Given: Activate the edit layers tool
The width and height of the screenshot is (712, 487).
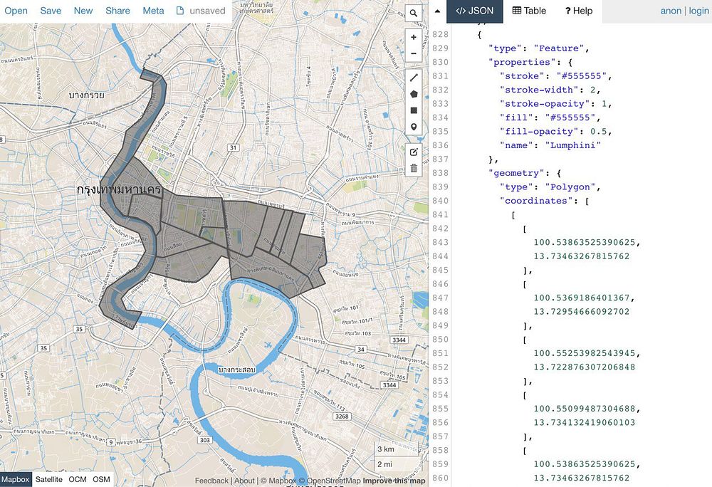Looking at the screenshot, I should click(414, 152).
